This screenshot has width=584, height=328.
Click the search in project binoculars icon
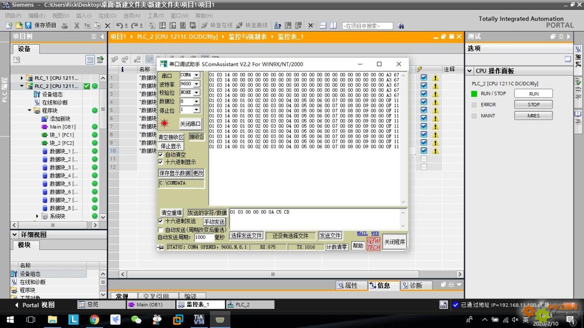pyautogui.click(x=401, y=26)
